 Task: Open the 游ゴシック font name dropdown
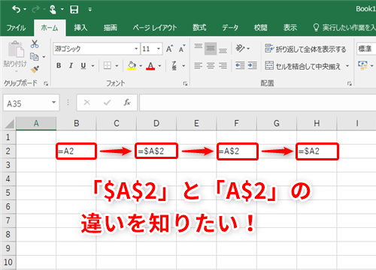(x=136, y=49)
